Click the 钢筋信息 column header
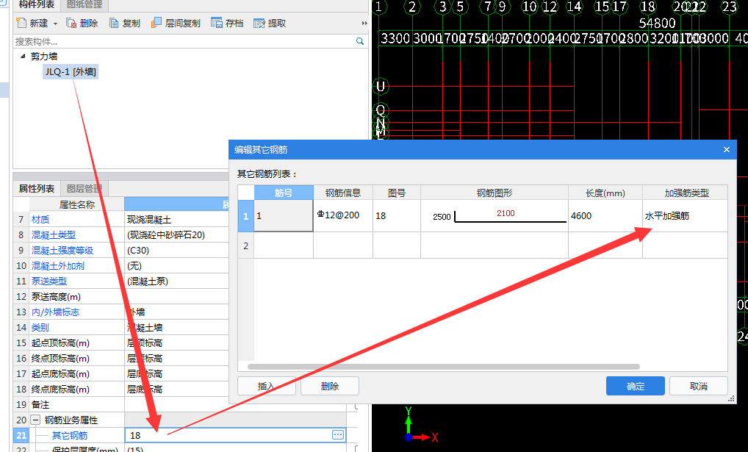 pos(343,193)
